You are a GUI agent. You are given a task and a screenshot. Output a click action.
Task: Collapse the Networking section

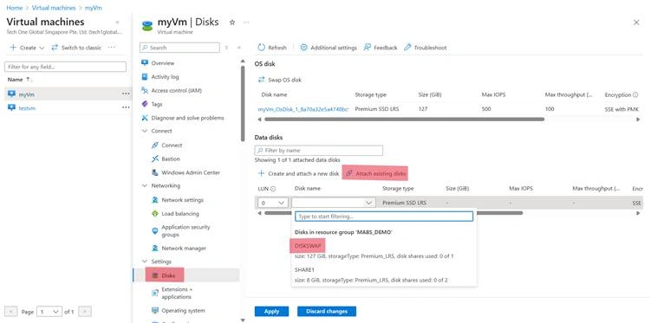(x=145, y=186)
